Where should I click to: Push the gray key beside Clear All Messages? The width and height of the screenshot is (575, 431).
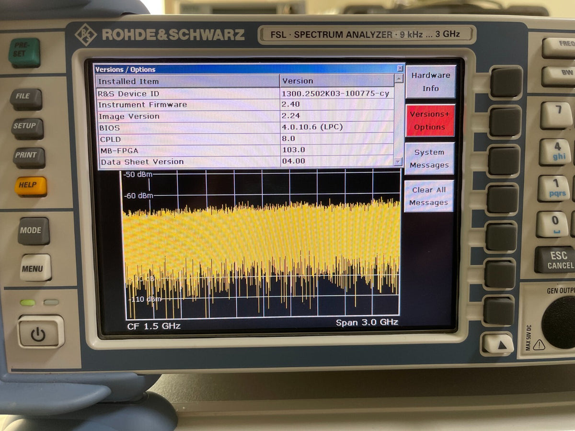[502, 198]
